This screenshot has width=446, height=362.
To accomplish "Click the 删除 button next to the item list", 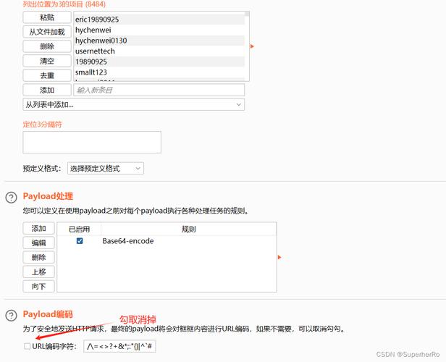I will pyautogui.click(x=47, y=46).
